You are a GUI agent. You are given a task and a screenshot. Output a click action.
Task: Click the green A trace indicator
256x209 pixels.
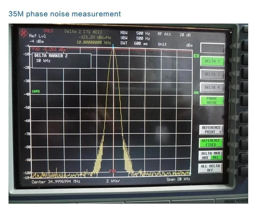pos(196,56)
